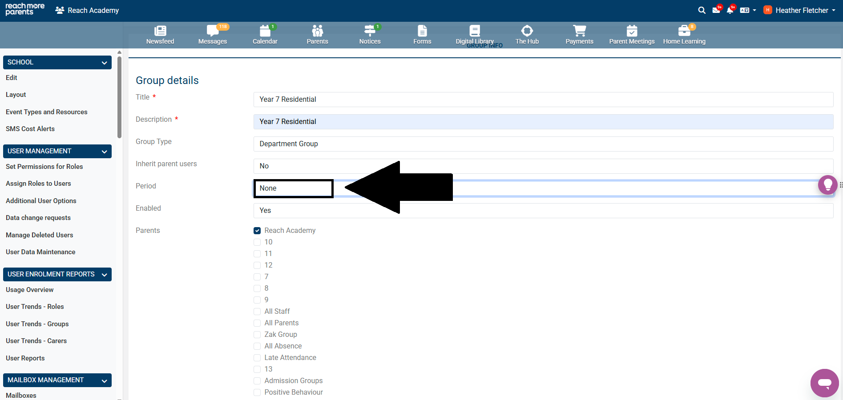843x400 pixels.
Task: Check the Zak Group checkbox
Action: pos(257,335)
